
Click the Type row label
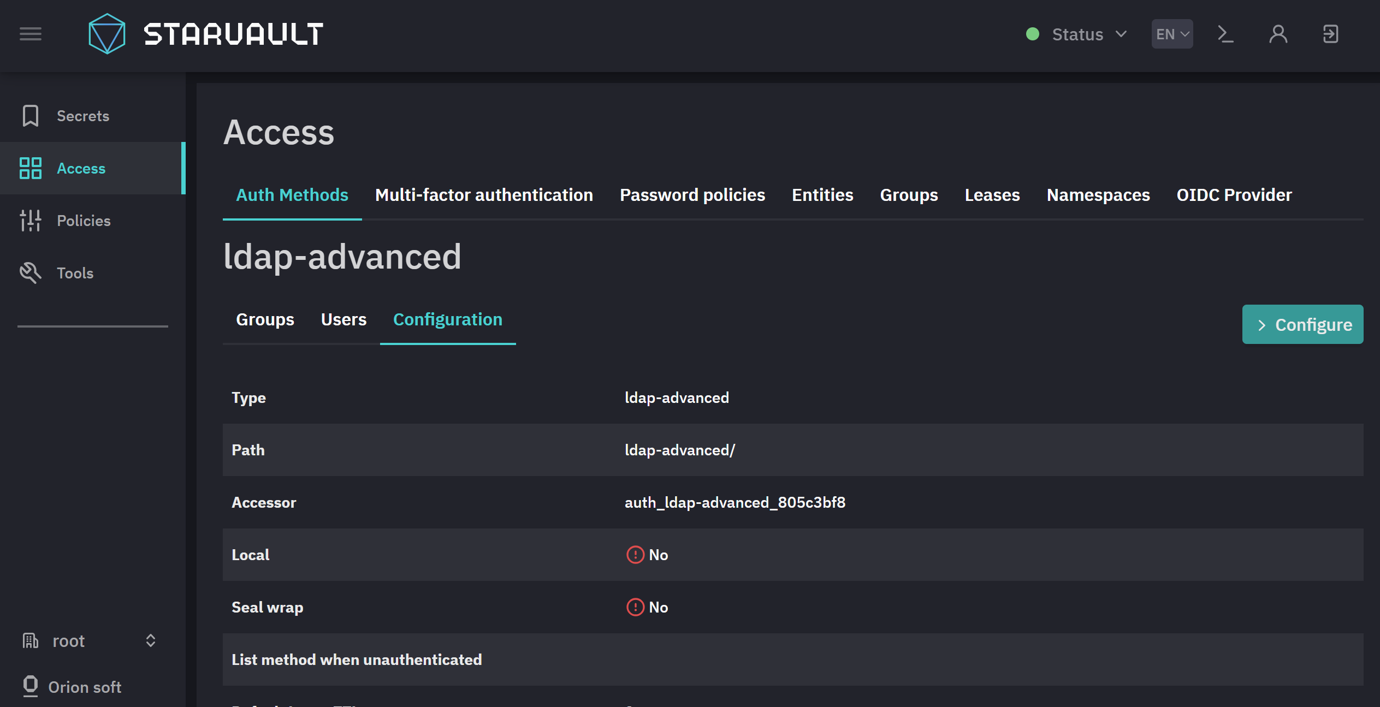(248, 397)
